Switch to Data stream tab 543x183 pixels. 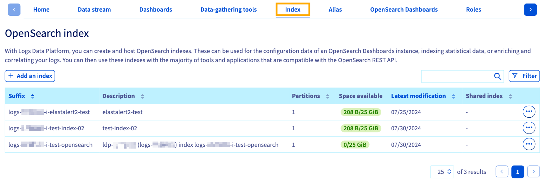(x=94, y=9)
